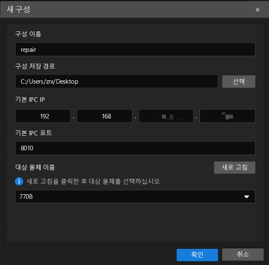The height and width of the screenshot is (265, 269).
Task: Click the 기본 IPC IP label
Action: [30, 100]
